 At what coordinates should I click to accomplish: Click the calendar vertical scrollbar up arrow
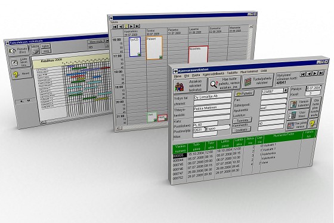coord(251,26)
